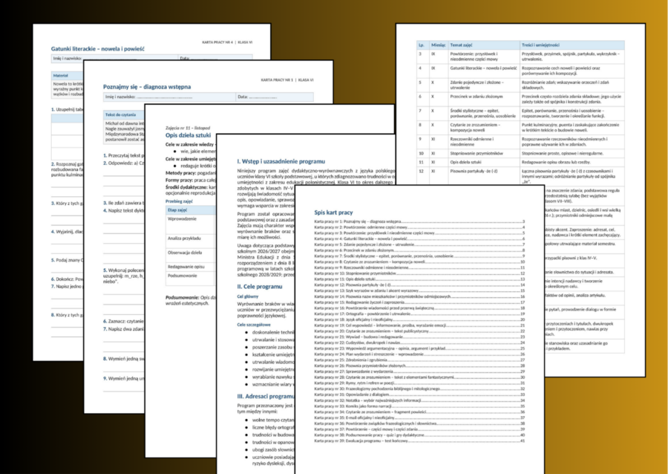This screenshot has height=474, width=668.
Task: Click 'Karta pracy nr 22: Cudzysłów, dwukropek i nawias'
Action: click(x=419, y=342)
